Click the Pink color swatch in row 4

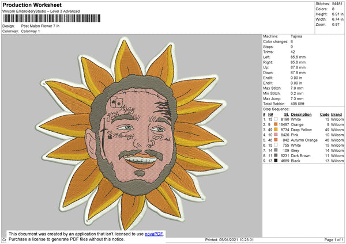click(276, 135)
